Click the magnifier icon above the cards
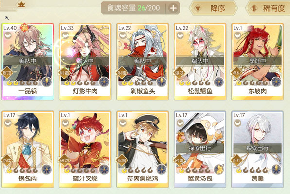Screen dimensions: 290x194 [x=7, y=18]
